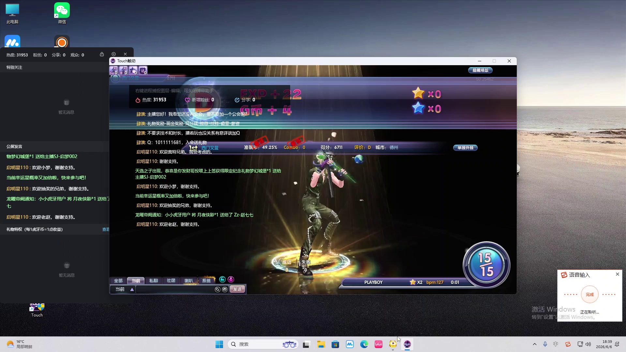Click the 中 input language indicator
Image resolution: width=626 pixels, height=352 pixels.
tap(556, 344)
